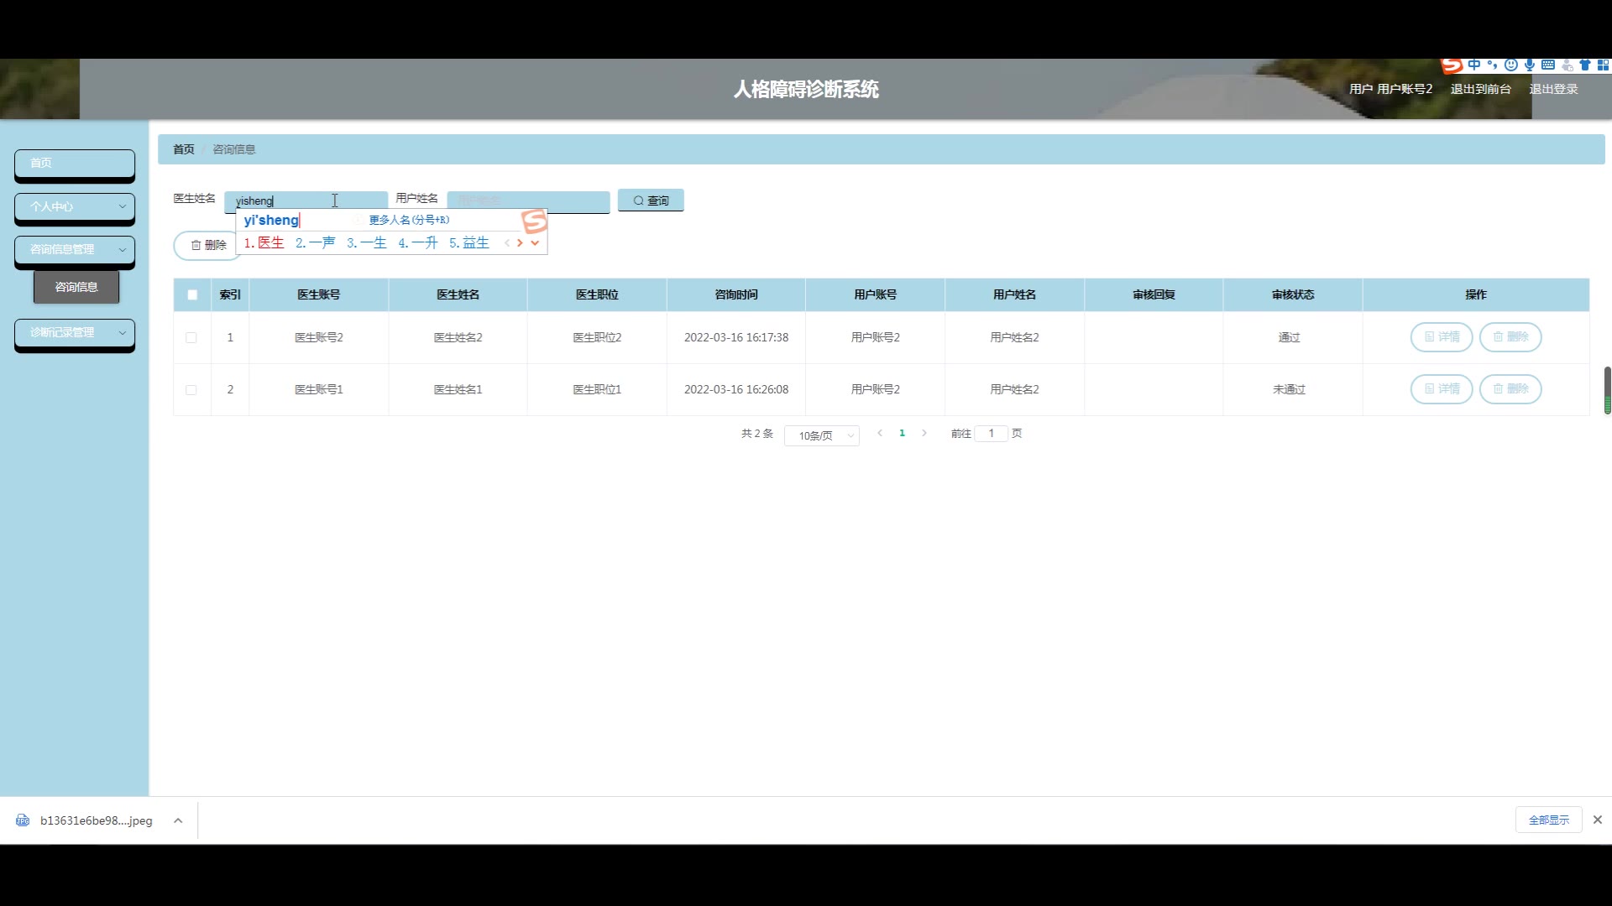
Task: Expand the 个人中心 sidebar menu
Action: pyautogui.click(x=74, y=206)
